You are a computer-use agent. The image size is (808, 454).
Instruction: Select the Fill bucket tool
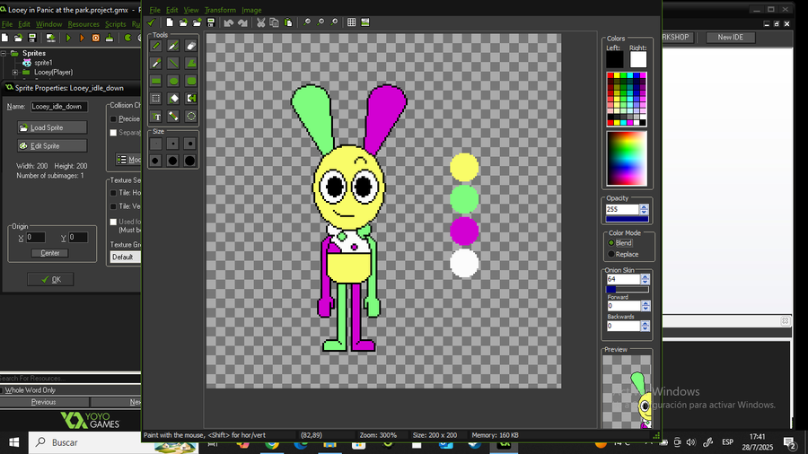pos(173,99)
